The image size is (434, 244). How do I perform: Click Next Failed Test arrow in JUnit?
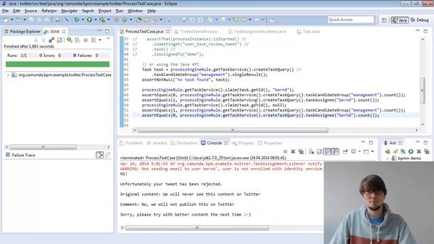pyautogui.click(x=36, y=40)
